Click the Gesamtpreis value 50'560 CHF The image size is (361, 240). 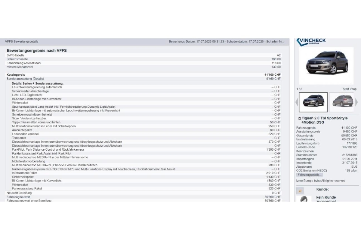point(349,135)
